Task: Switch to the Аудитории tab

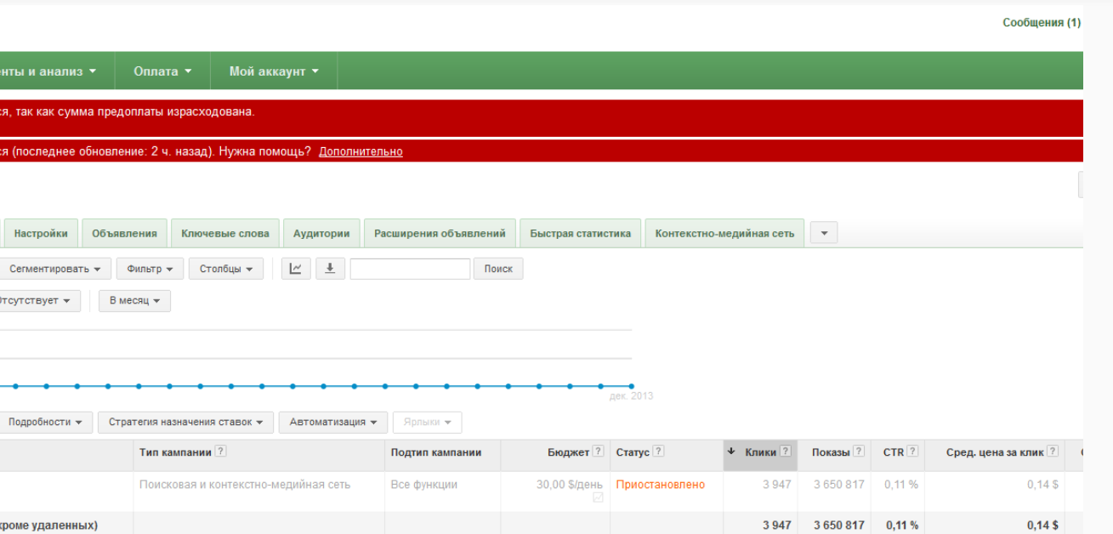Action: pos(321,233)
